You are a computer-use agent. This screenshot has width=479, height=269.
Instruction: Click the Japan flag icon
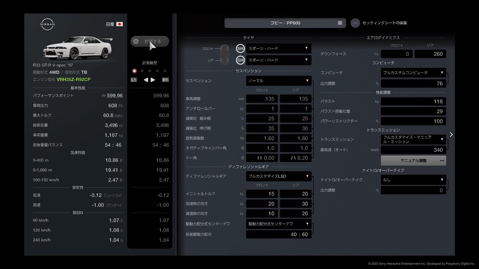tap(119, 24)
